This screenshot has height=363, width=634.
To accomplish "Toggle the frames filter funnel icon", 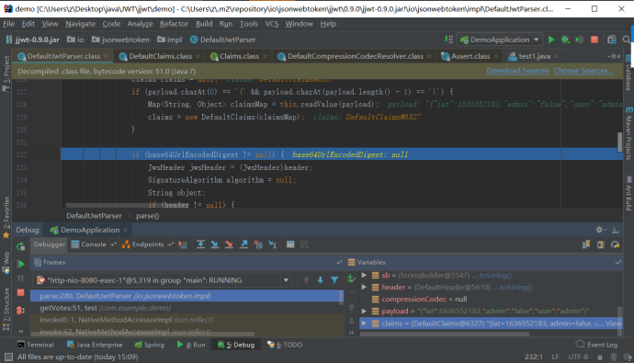I will 334,279.
